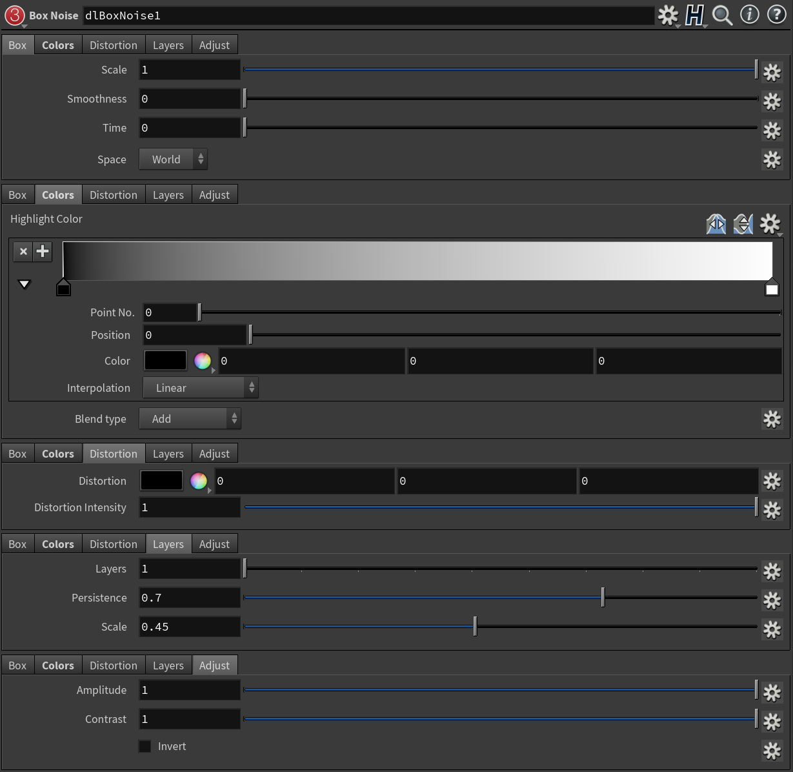Click the Persistence slider handle
This screenshot has height=772, width=793.
[x=603, y=598]
